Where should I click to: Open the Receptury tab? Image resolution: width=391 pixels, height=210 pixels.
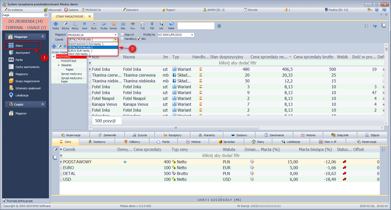(x=172, y=135)
